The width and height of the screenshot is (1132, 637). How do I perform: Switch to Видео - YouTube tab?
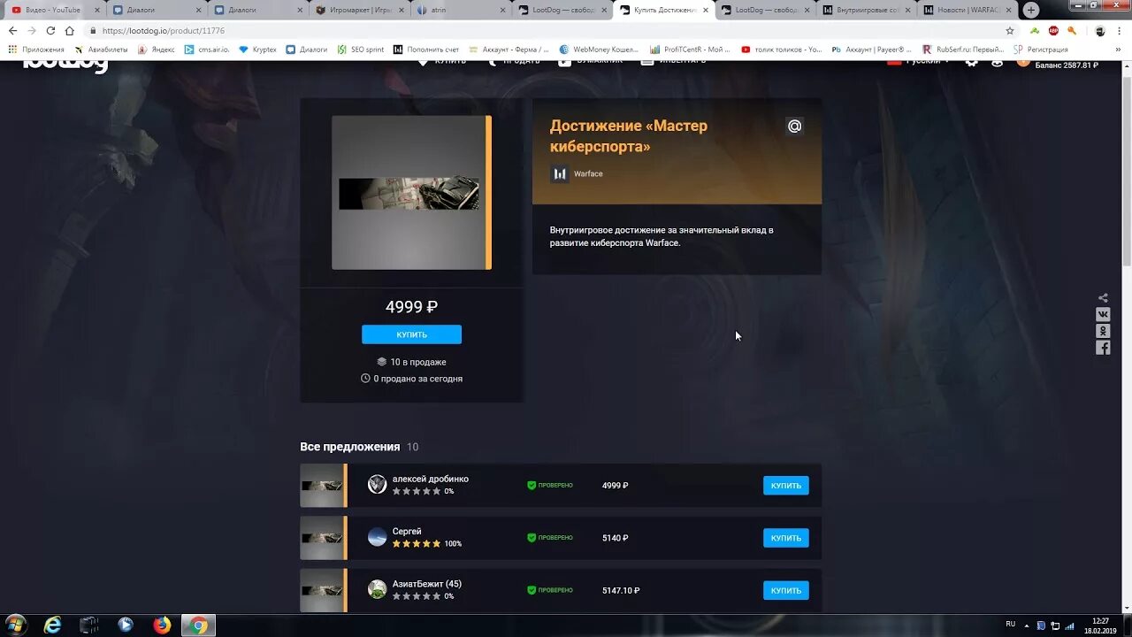pyautogui.click(x=53, y=10)
